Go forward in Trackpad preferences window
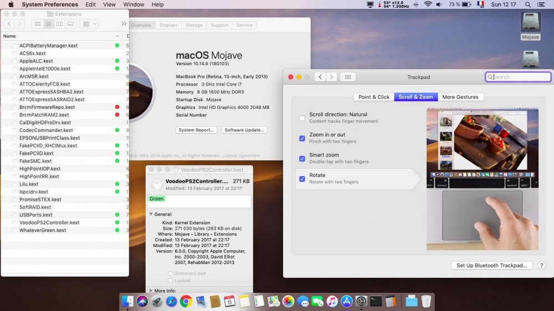554x311 pixels. point(331,77)
